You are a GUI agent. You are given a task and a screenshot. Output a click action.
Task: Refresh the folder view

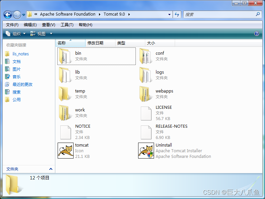[x=177, y=14]
